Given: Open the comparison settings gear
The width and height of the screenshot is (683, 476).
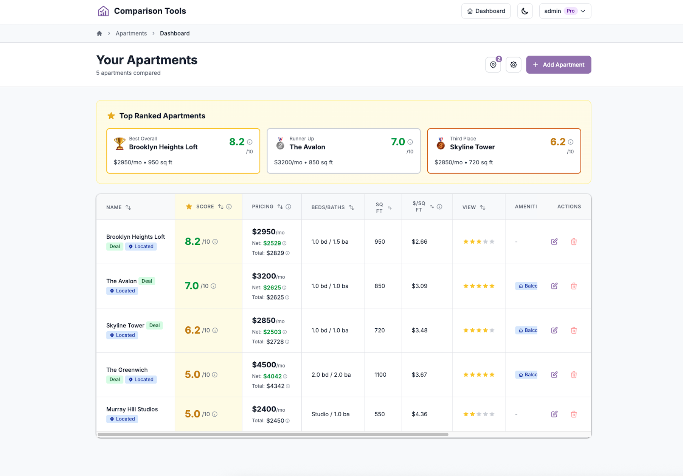Looking at the screenshot, I should pos(513,65).
